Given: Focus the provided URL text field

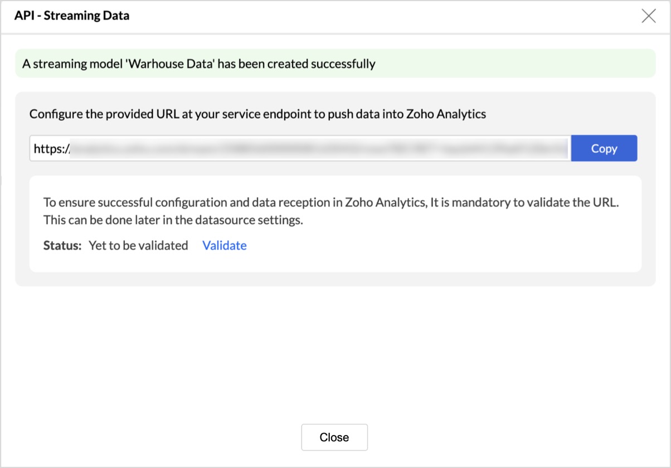Looking at the screenshot, I should click(x=300, y=149).
